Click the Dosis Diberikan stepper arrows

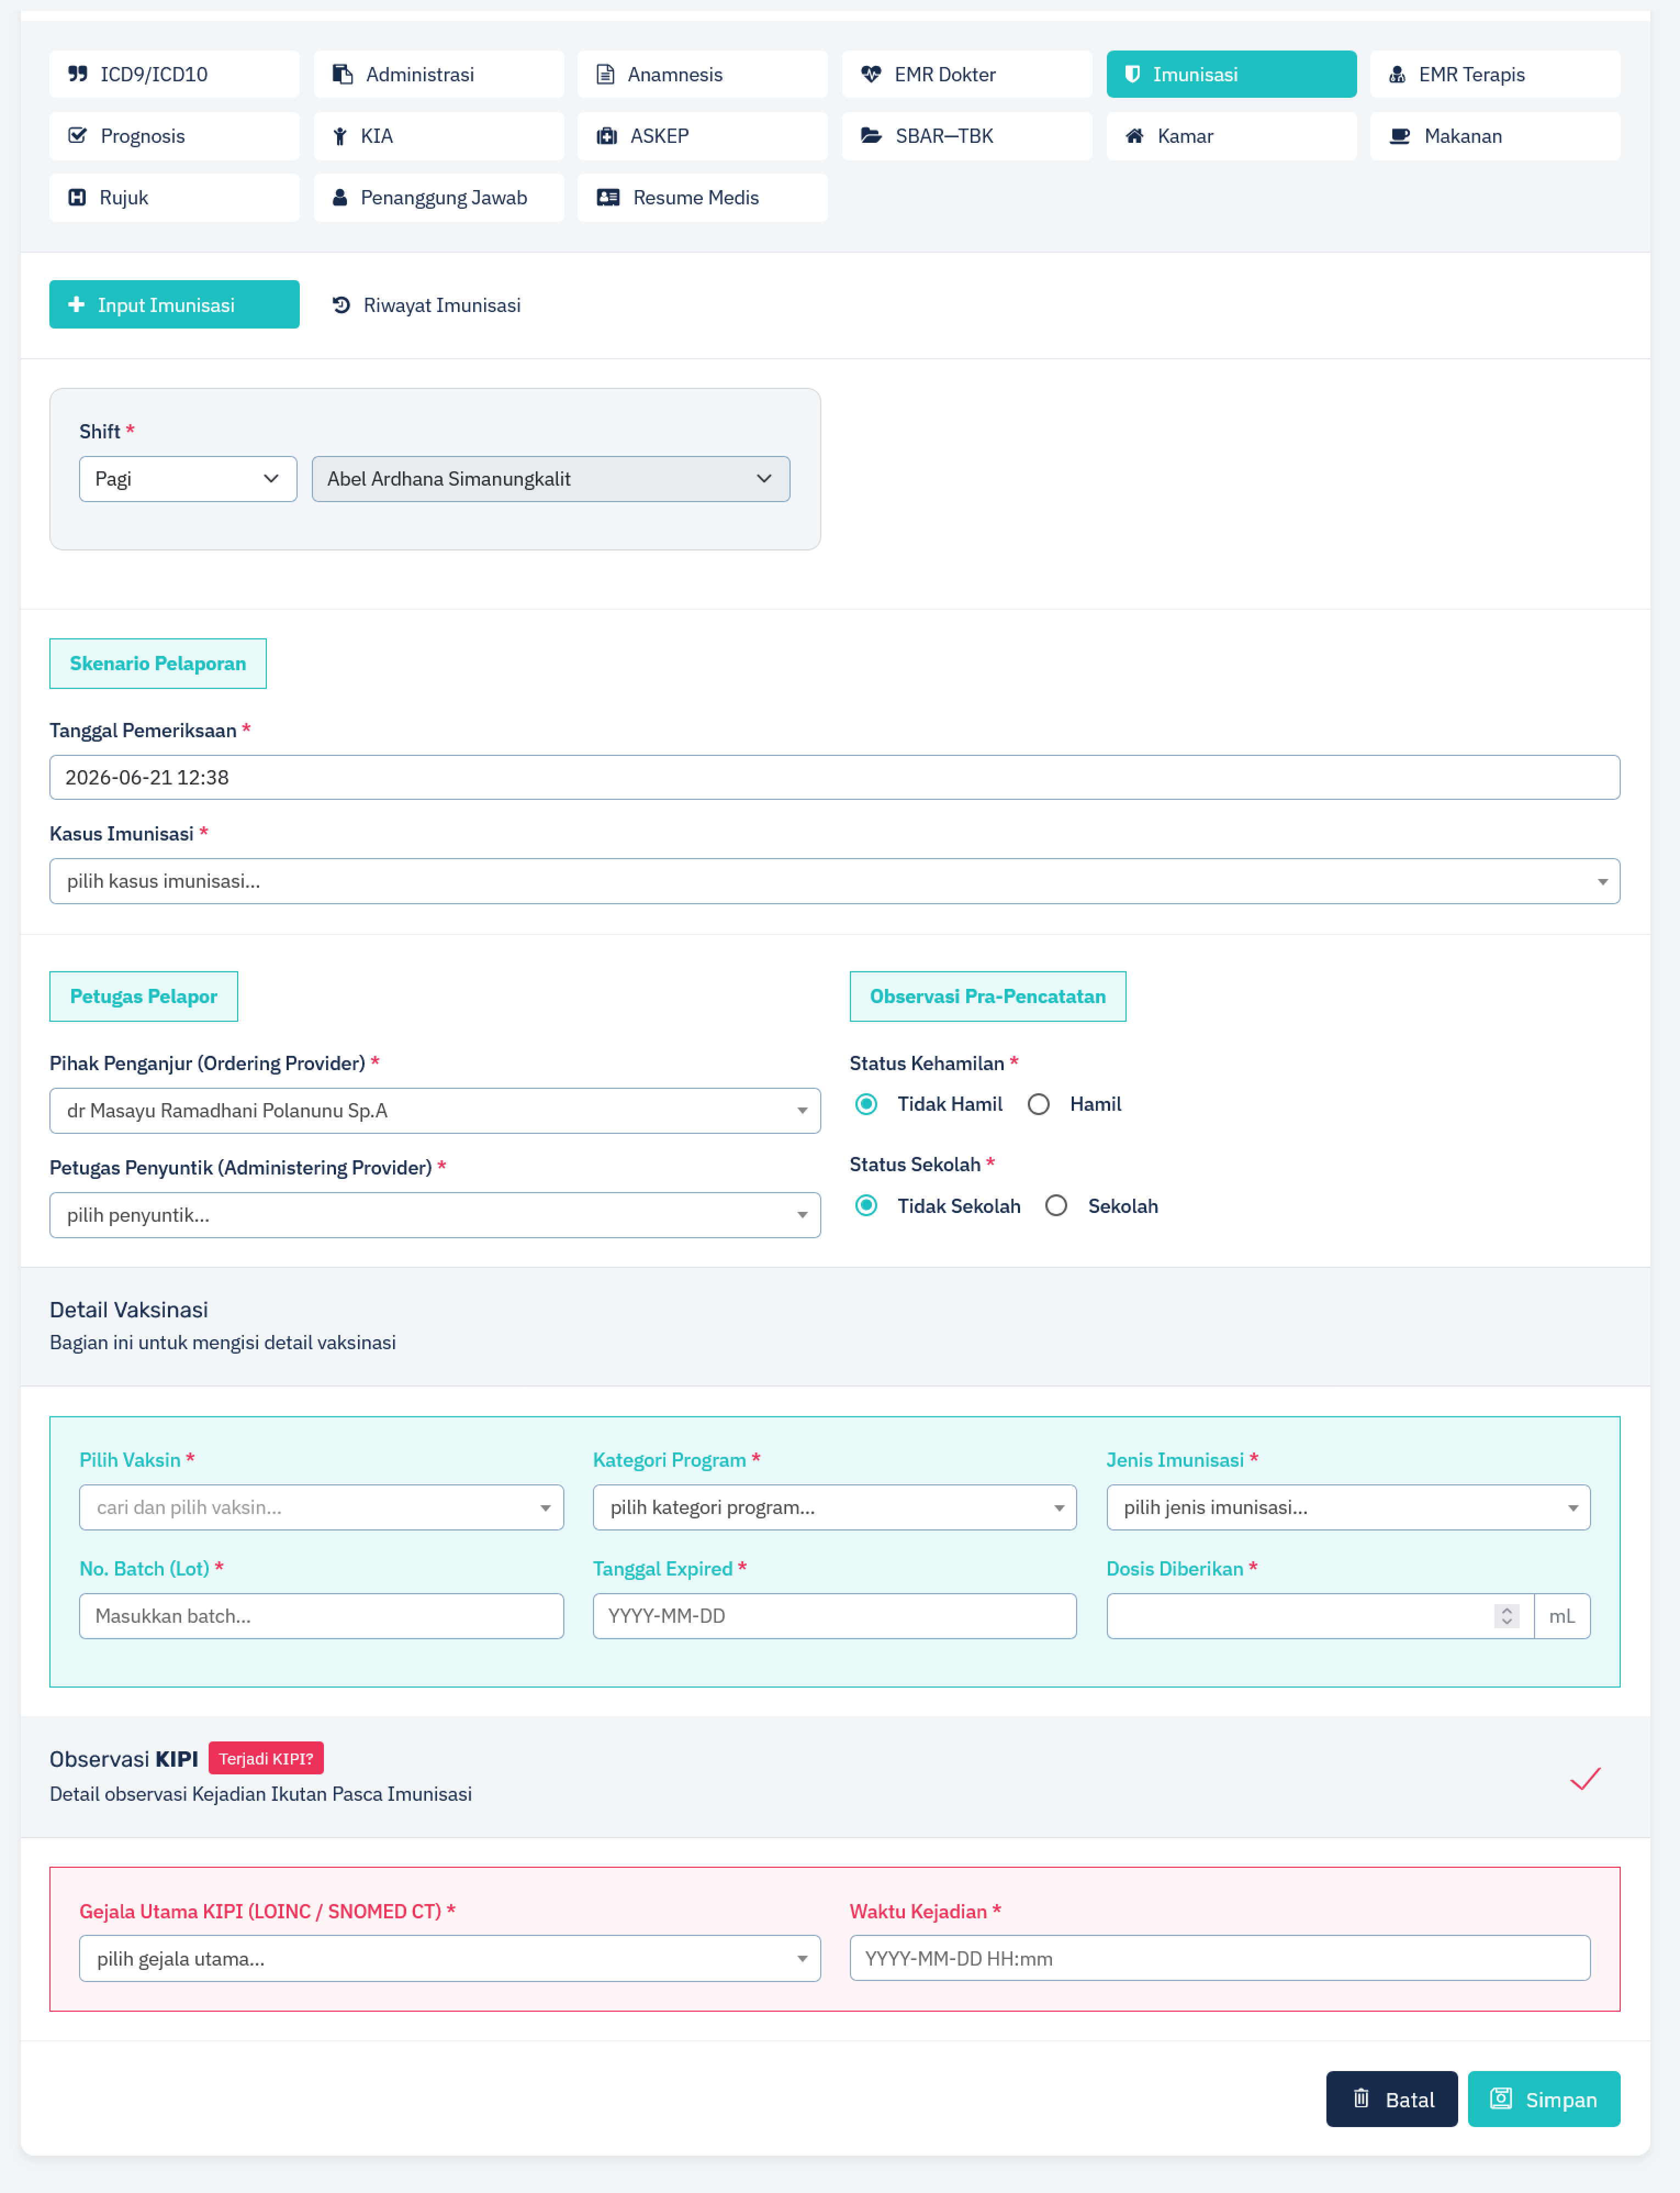[1506, 1616]
